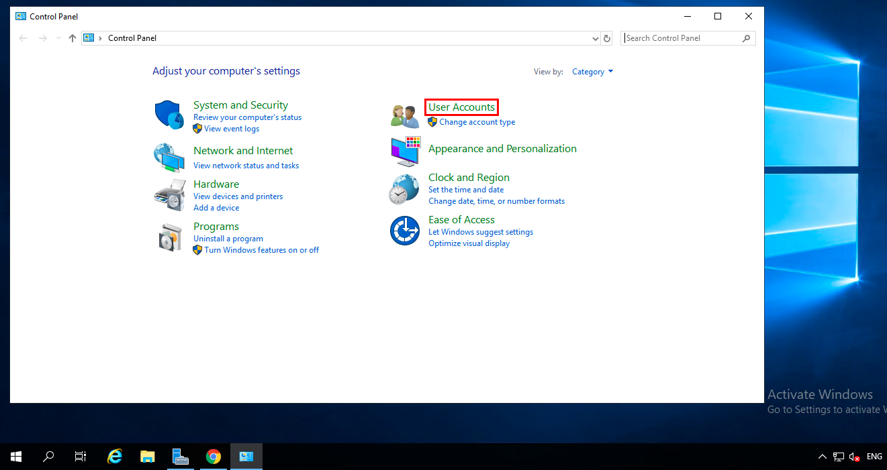This screenshot has height=470, width=887.
Task: Open the Hardware category
Action: (x=216, y=184)
